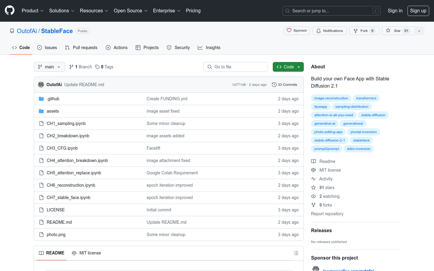The height and width of the screenshot is (271, 434).
Task: Open the README outline list icon
Action: click(x=296, y=253)
